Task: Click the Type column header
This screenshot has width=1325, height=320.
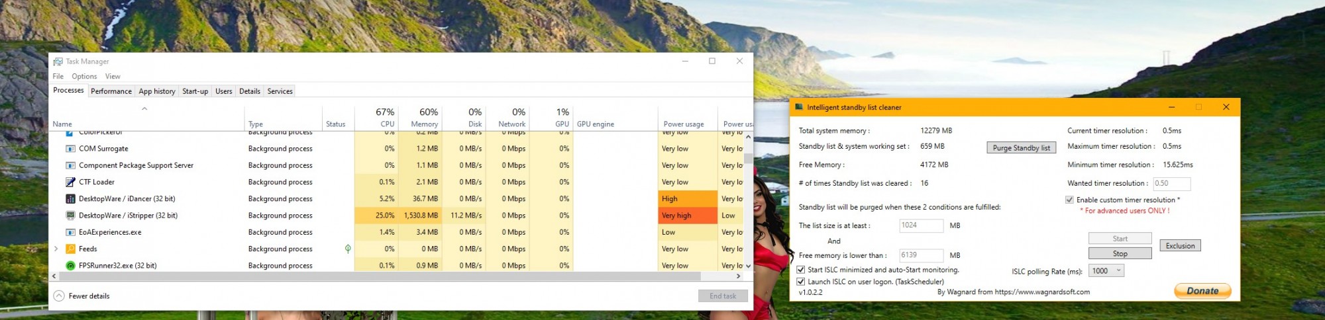Action: (283, 117)
